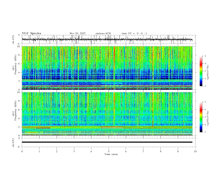Click the "-7" label on ch.1 colorbar

coord(205,86)
